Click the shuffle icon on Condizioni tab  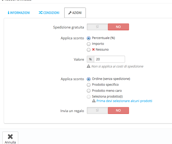point(41,13)
